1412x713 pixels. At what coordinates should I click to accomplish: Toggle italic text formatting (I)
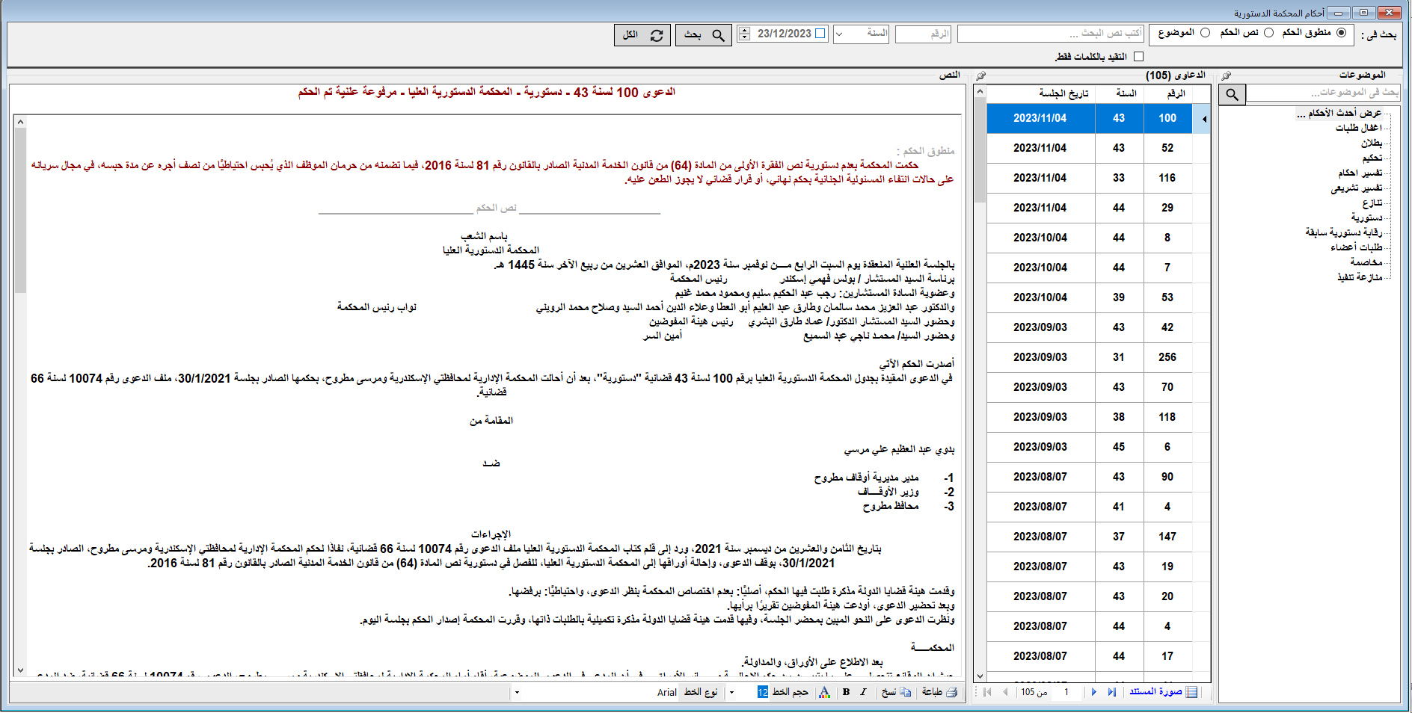(863, 692)
